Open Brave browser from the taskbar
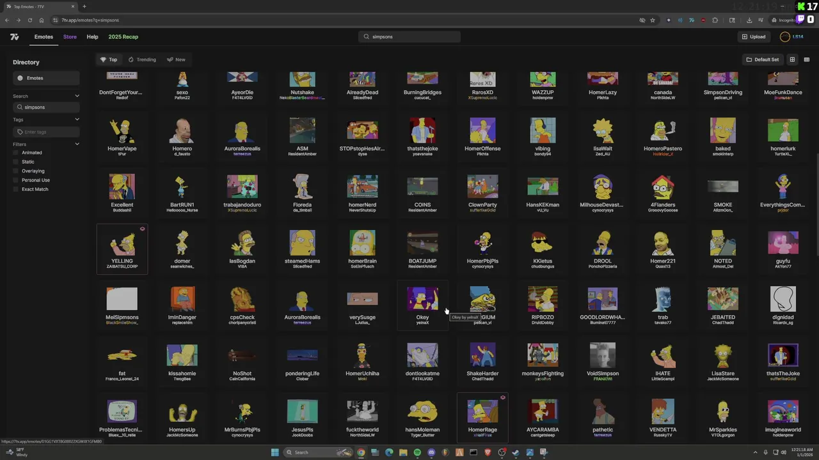This screenshot has height=460, width=819. pos(488,452)
